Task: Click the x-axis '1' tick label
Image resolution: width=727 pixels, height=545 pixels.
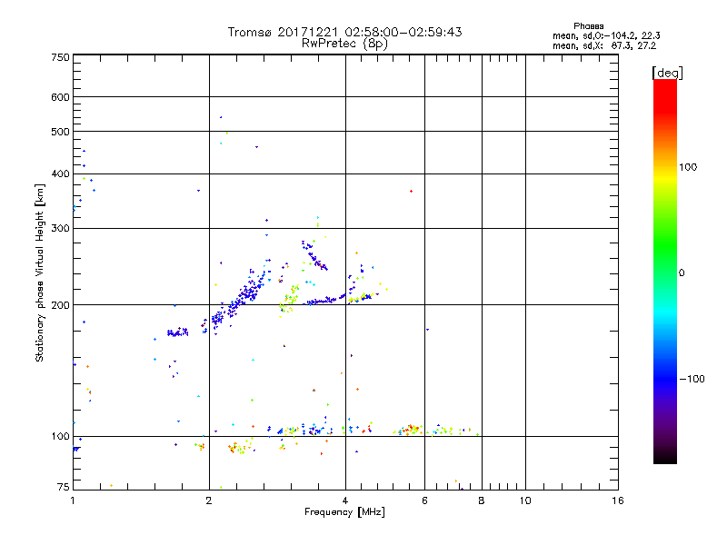Action: (73, 500)
